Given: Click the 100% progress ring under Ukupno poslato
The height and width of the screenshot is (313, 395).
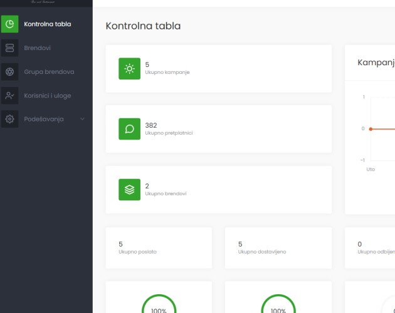Looking at the screenshot, I should pyautogui.click(x=159, y=304).
